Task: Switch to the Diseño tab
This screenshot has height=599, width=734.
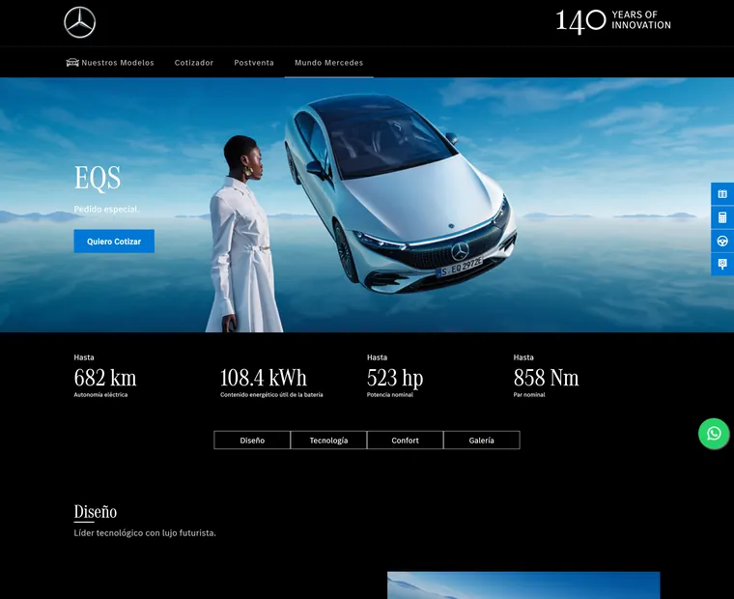Action: [x=252, y=441]
